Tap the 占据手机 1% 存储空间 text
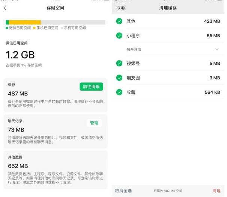Viewport: 227px width, 197px height. (x=24, y=65)
